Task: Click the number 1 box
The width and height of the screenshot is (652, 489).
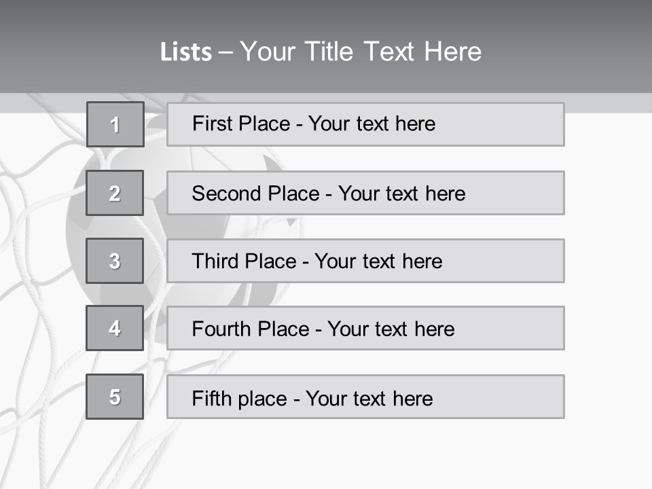Action: tap(115, 124)
